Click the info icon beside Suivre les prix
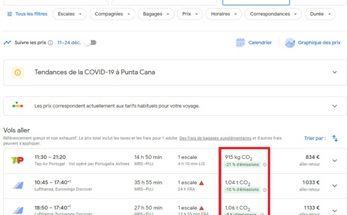Viewport: 347px width, 215px height. point(50,43)
